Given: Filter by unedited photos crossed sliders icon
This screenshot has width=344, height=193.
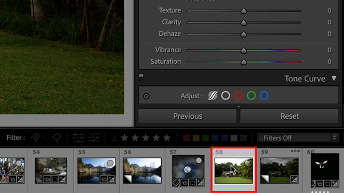Looking at the screenshot, I should pyautogui.click(x=94, y=138).
